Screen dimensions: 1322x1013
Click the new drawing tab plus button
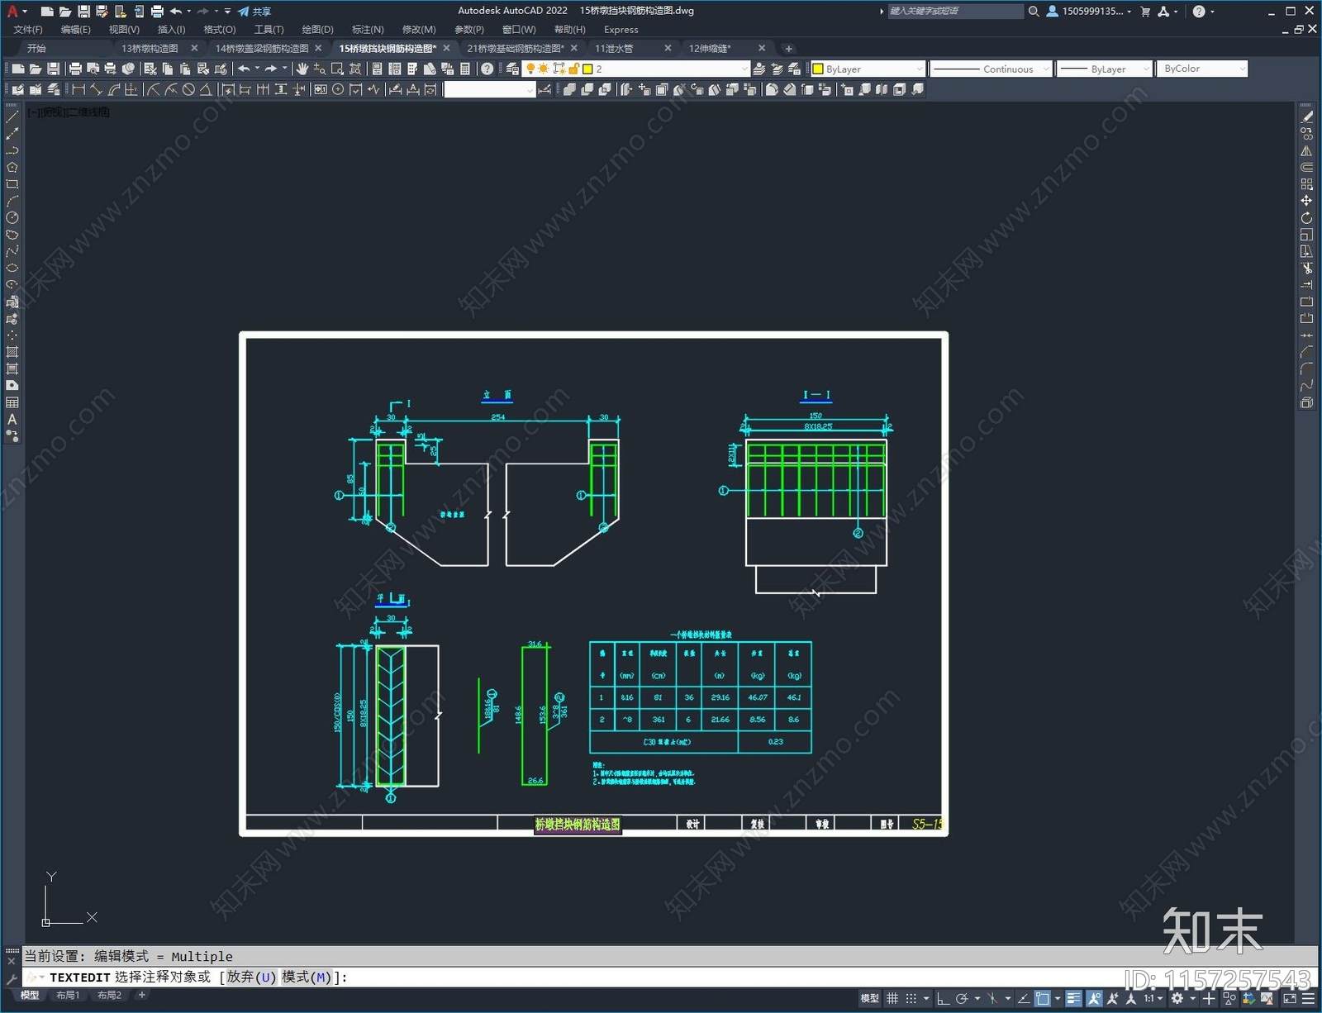pos(788,48)
